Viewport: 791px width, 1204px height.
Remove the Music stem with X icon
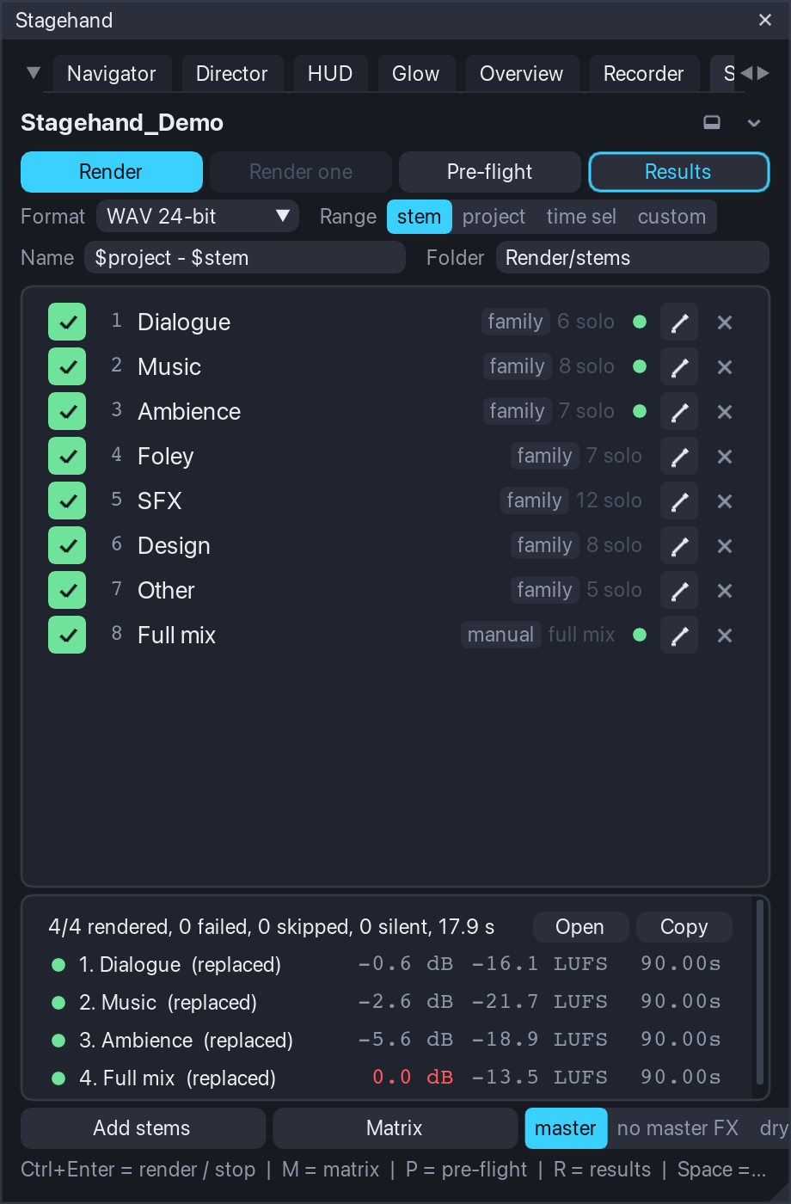[725, 367]
